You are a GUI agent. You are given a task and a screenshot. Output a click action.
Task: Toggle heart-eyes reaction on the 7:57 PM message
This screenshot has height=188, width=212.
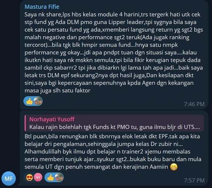[x=33, y=177]
